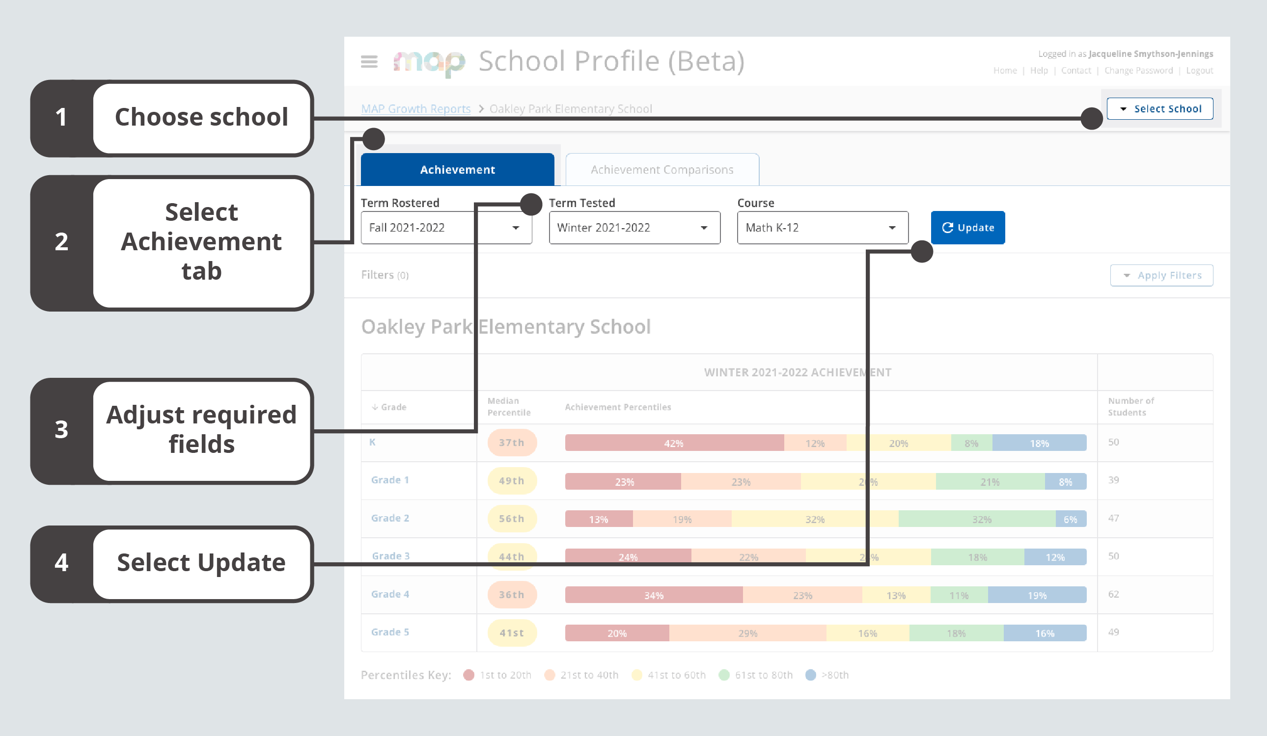
Task: Click the 41st to 60th yellow key dot
Action: (637, 675)
